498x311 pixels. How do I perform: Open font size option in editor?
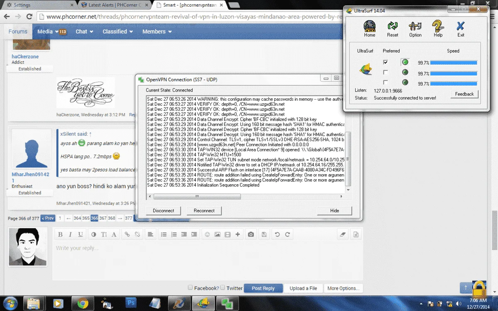click(x=104, y=234)
